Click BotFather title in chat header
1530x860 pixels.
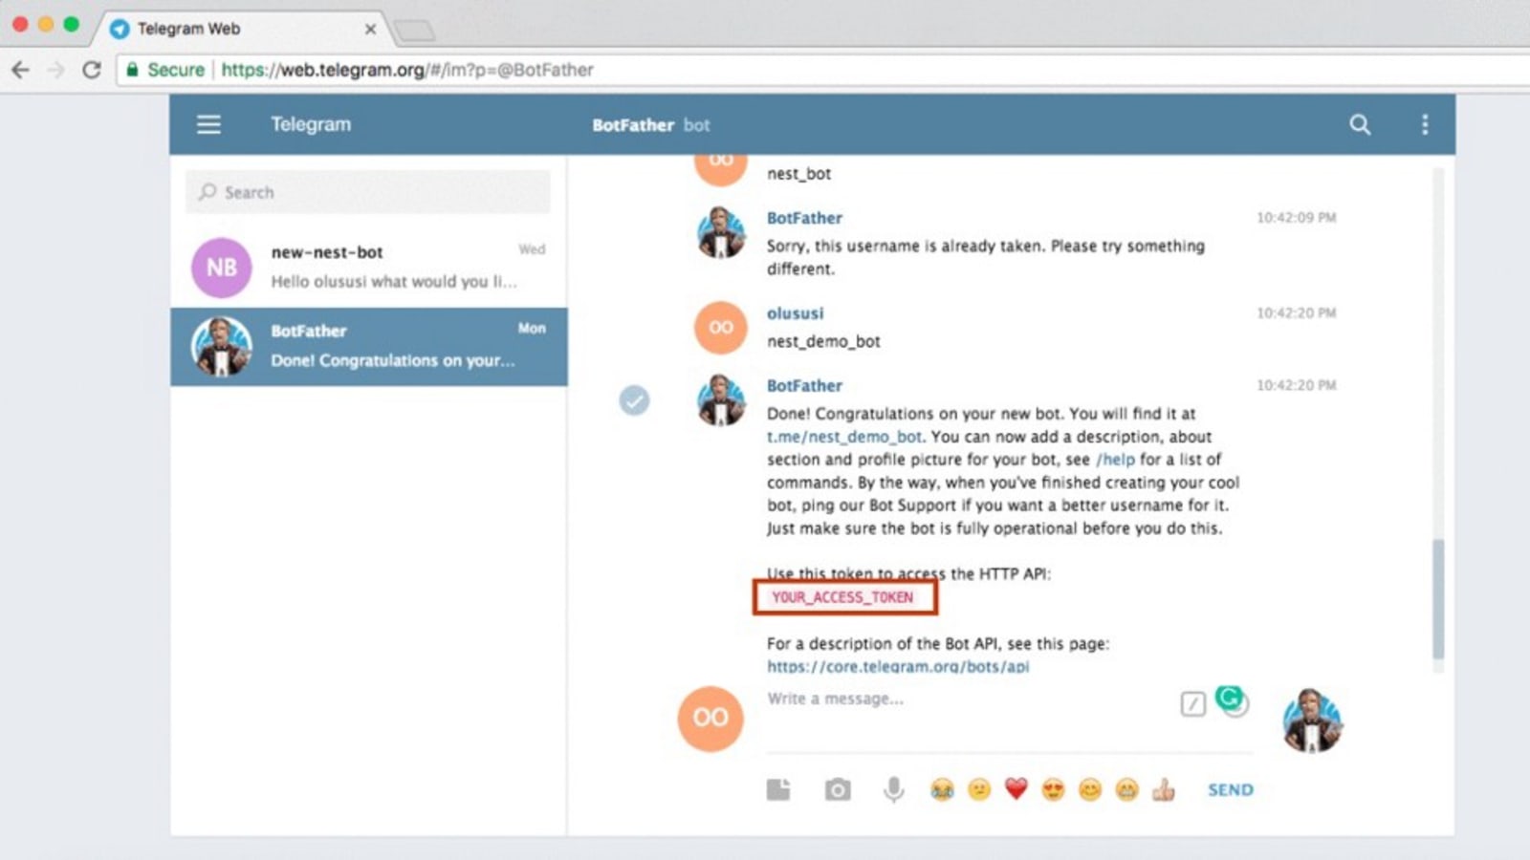(633, 125)
